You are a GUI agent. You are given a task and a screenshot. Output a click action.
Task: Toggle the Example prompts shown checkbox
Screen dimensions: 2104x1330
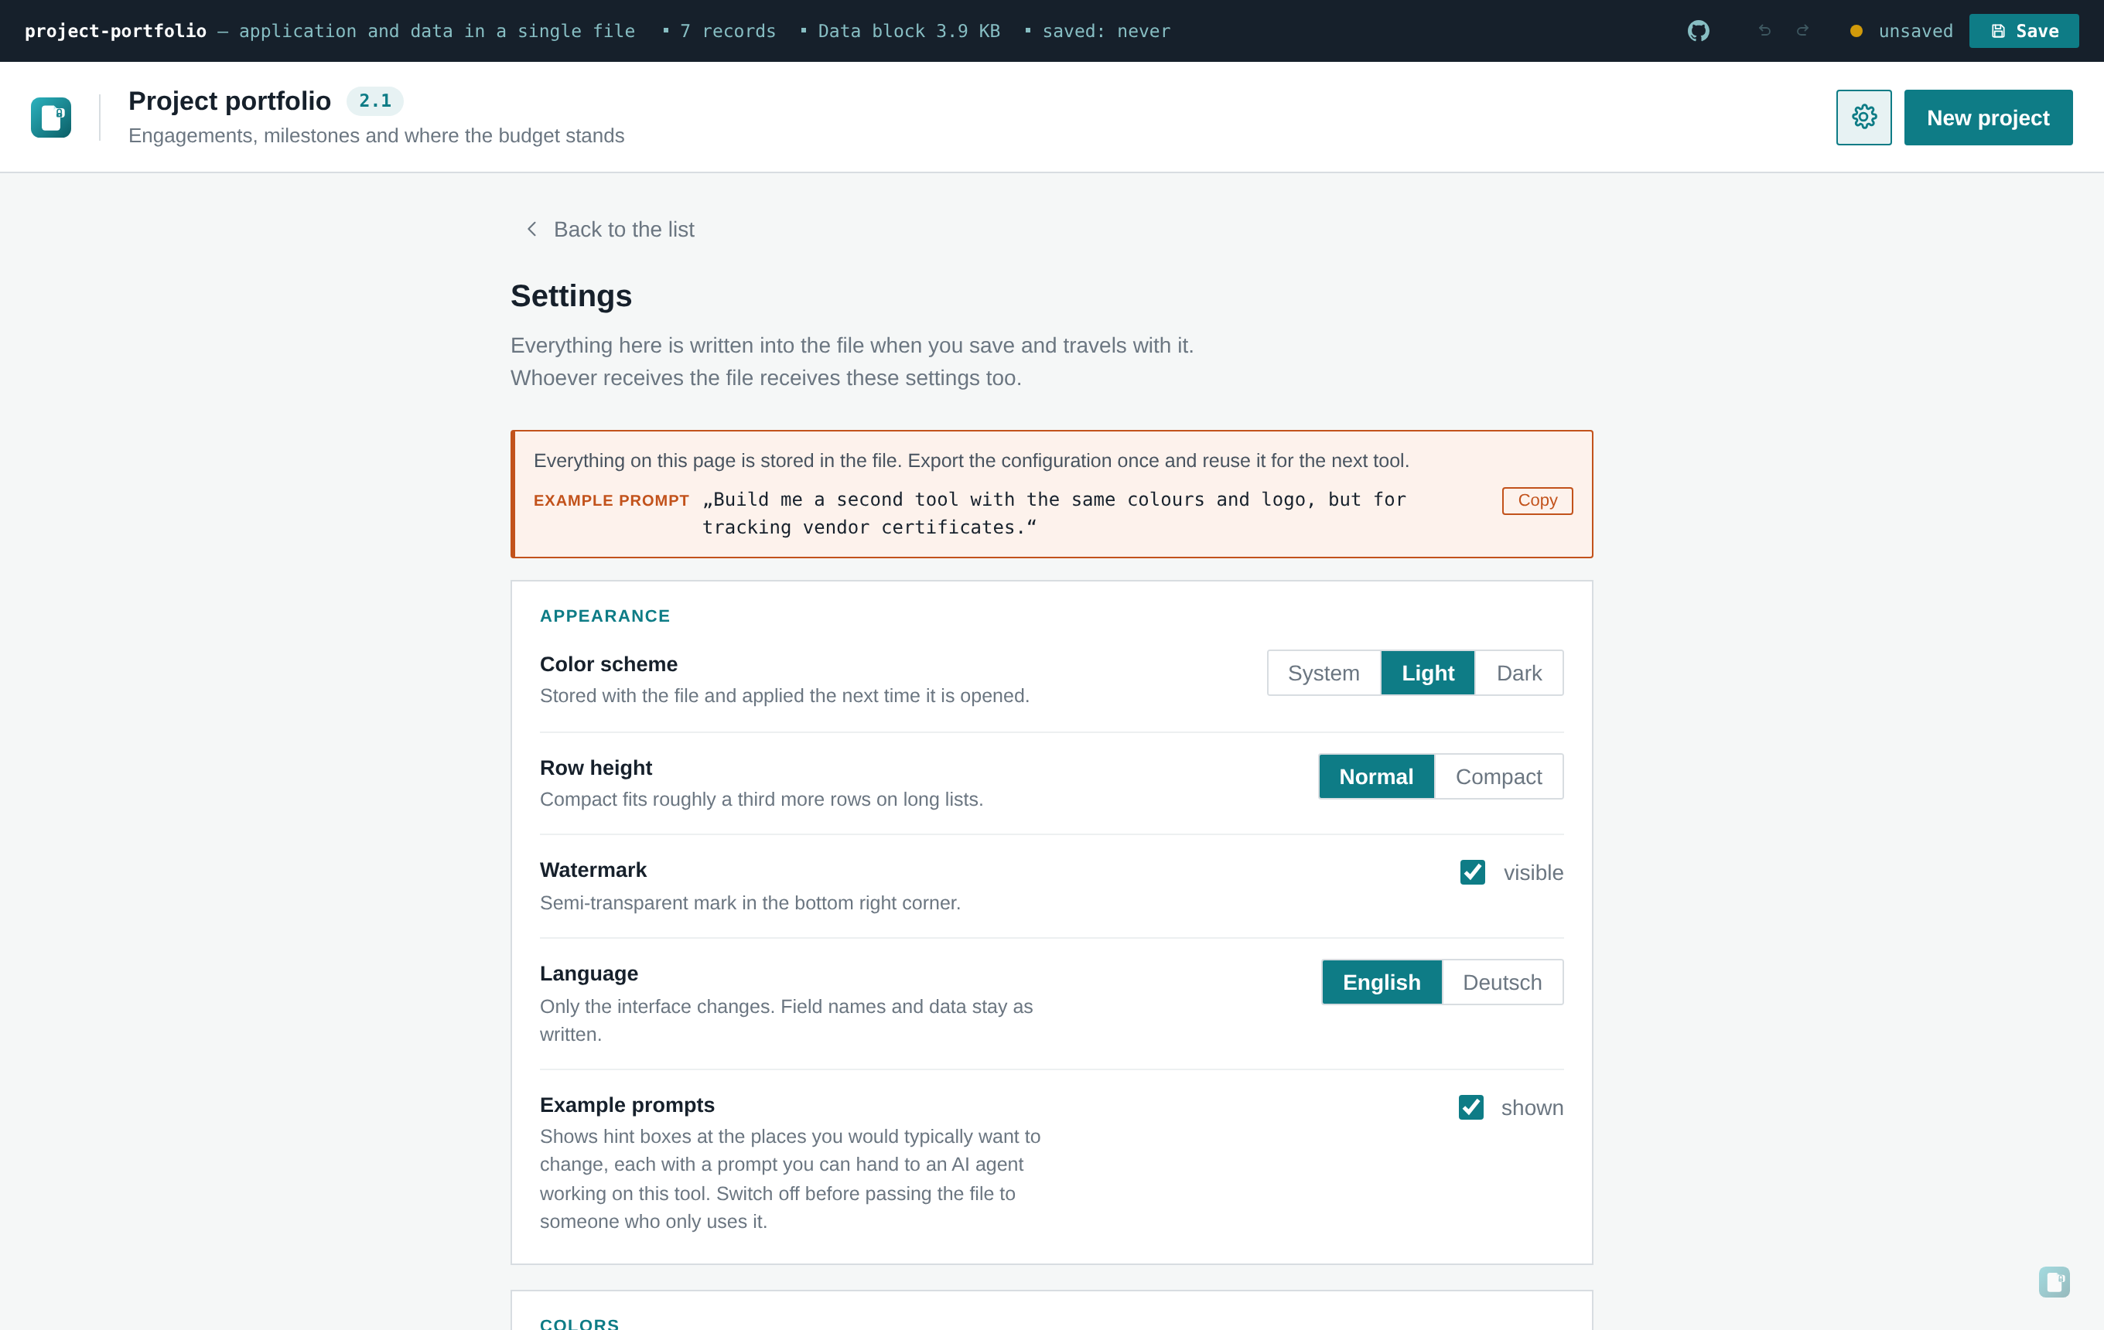click(x=1470, y=1107)
